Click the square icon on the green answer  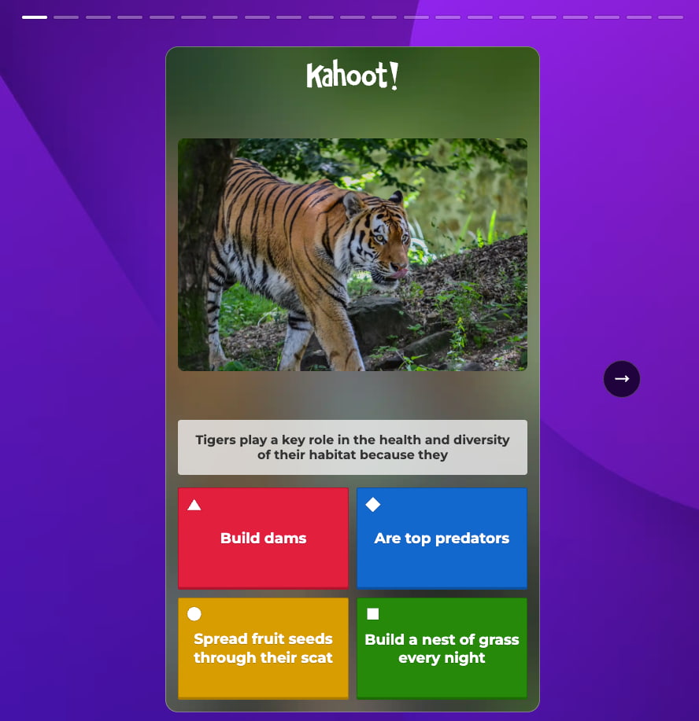tap(372, 614)
